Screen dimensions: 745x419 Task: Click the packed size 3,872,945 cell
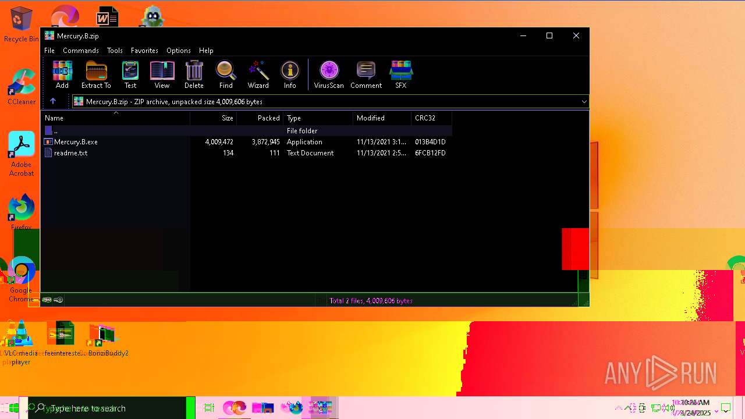[x=266, y=142]
